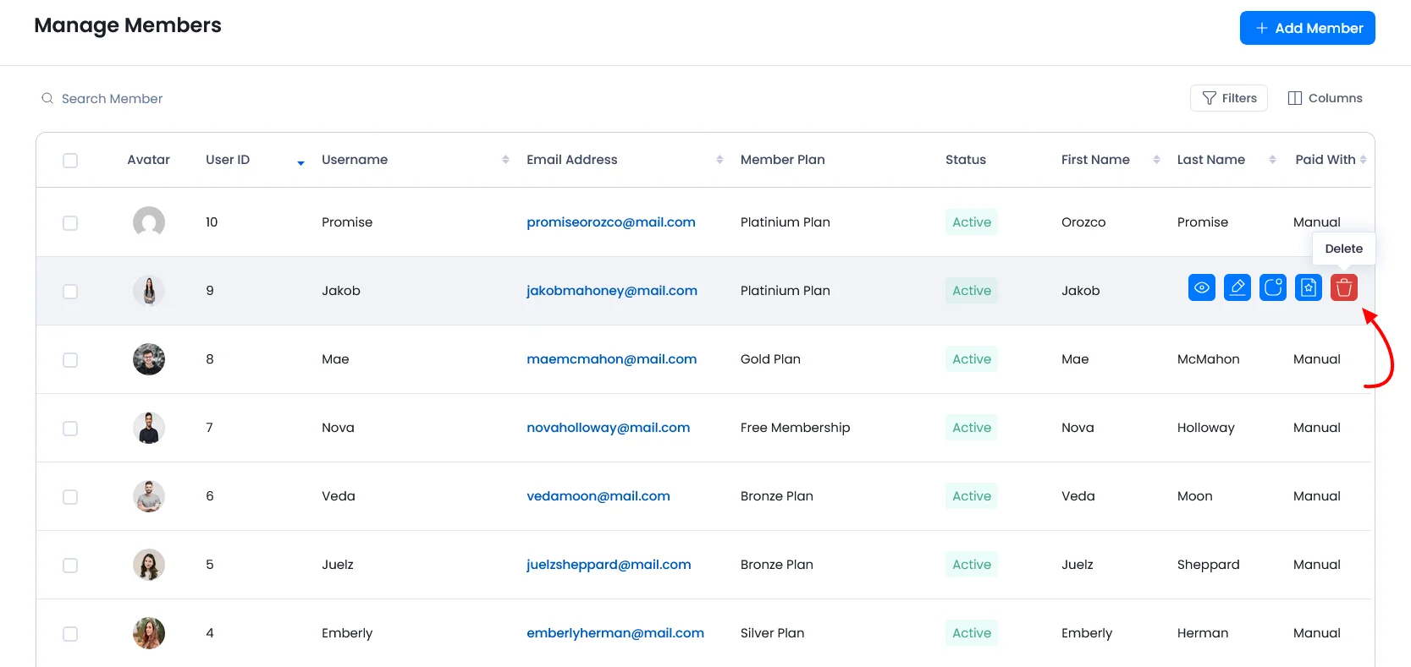Viewport: 1411px width, 667px height.
Task: Open the Columns chooser
Action: pyautogui.click(x=1325, y=98)
